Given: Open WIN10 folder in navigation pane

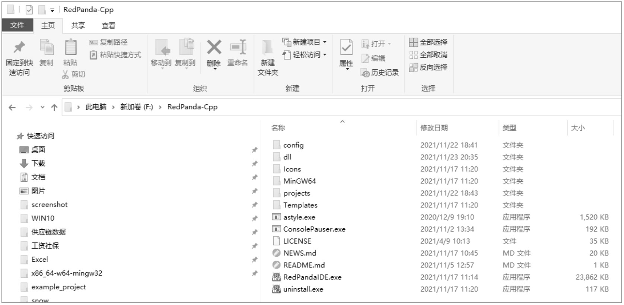Looking at the screenshot, I should (x=37, y=218).
